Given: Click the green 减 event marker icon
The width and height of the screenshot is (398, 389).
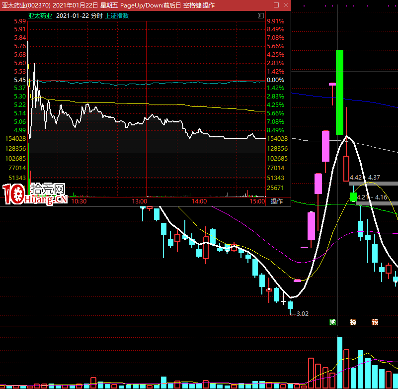Looking at the screenshot, I should (x=332, y=322).
